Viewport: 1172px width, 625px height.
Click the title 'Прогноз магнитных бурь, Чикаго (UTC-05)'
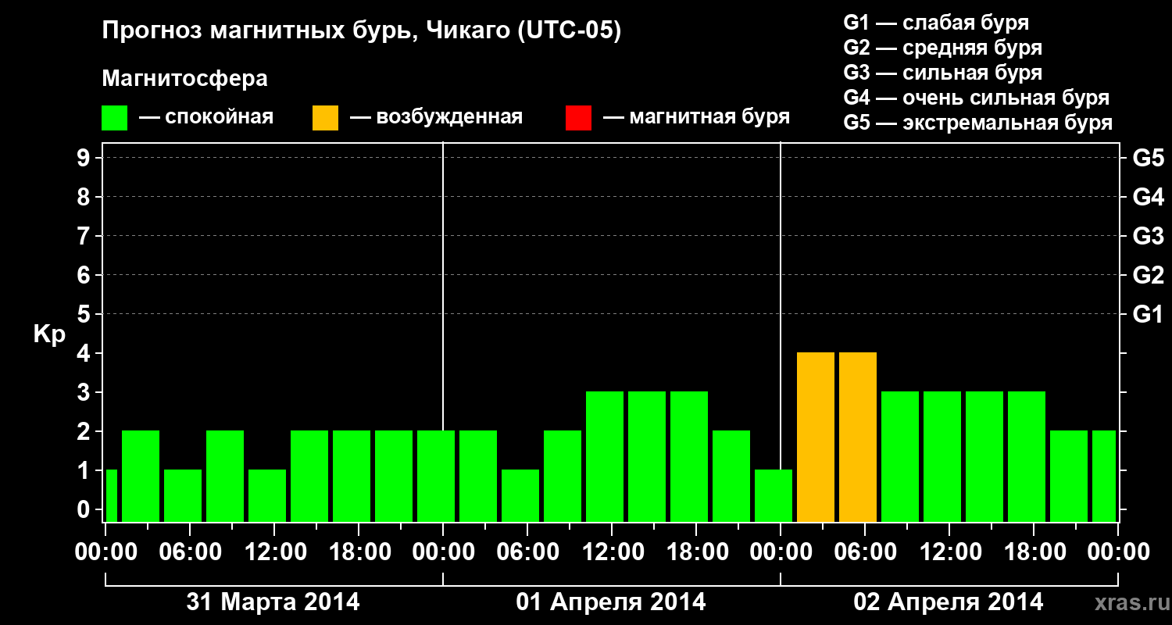pos(362,32)
